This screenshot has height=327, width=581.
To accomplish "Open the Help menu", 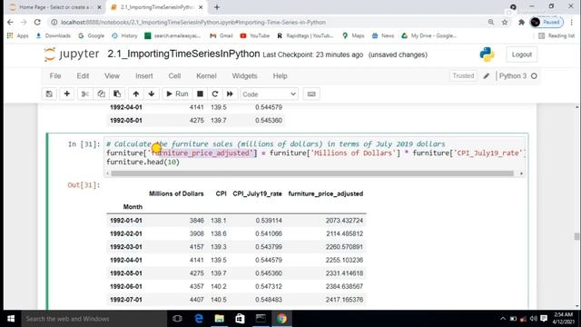I will (281, 75).
